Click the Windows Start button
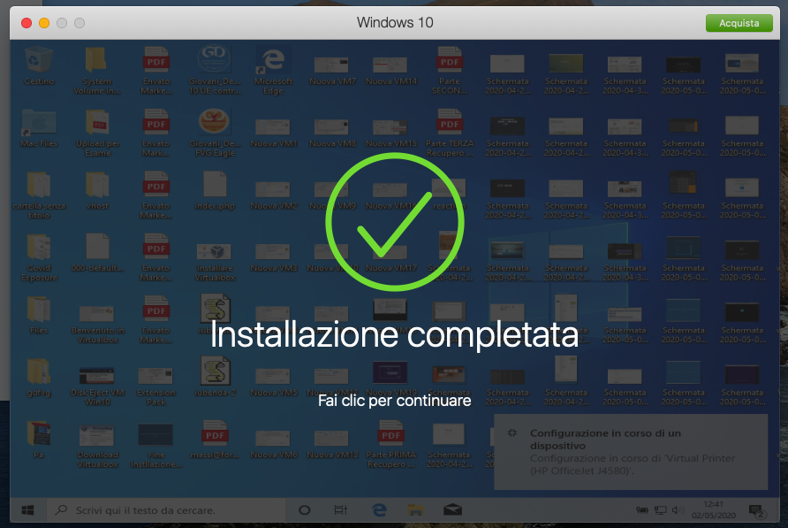Screen dimensions: 788x528 click(x=27, y=510)
